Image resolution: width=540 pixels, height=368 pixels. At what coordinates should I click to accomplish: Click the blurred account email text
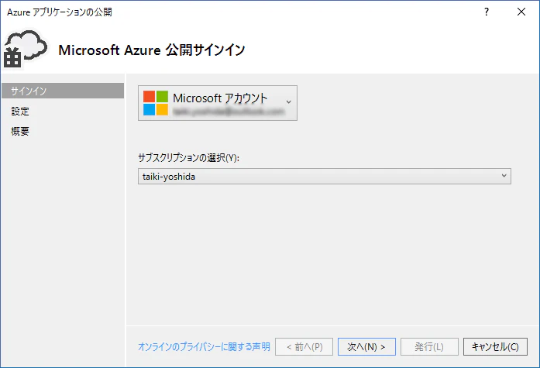pos(229,112)
